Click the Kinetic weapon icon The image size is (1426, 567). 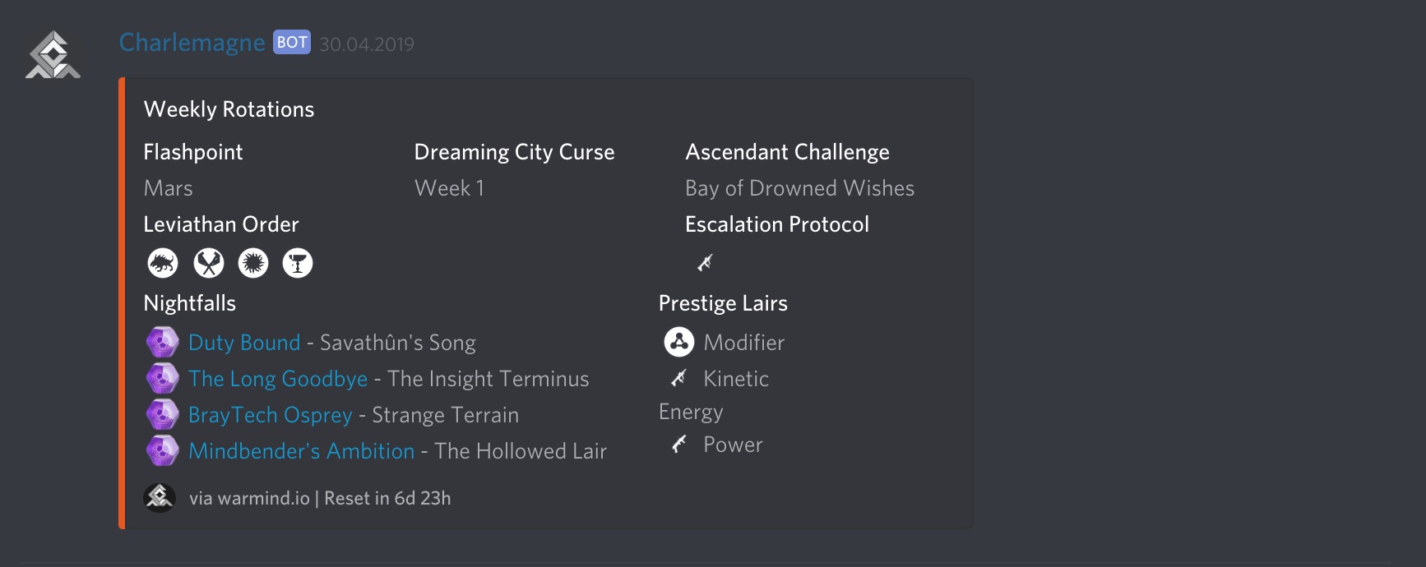678,378
